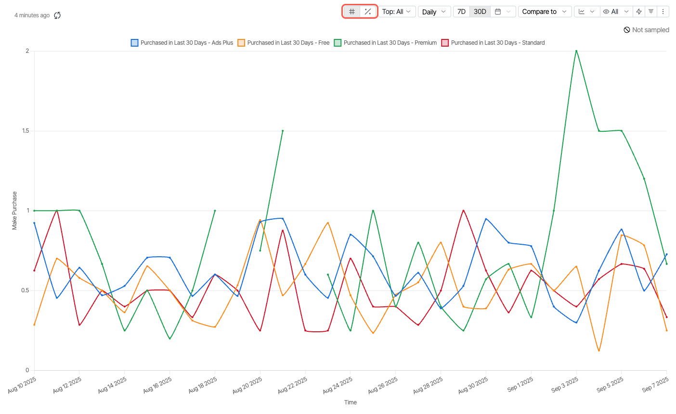The width and height of the screenshot is (676, 414).
Task: Click the 'Not sampled' indicator
Action: pos(646,30)
